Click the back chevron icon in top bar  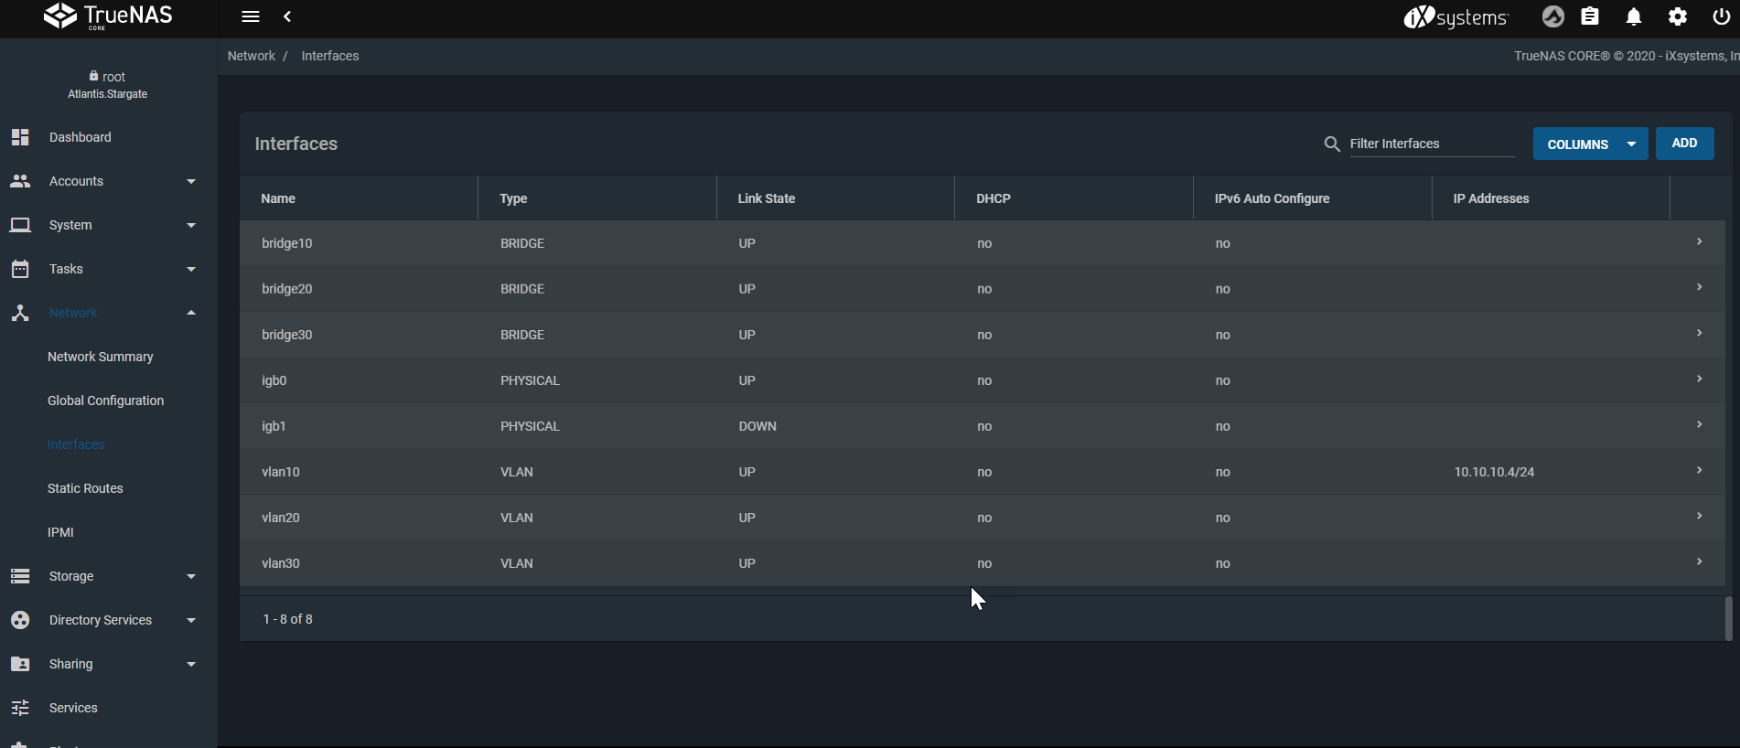tap(287, 16)
